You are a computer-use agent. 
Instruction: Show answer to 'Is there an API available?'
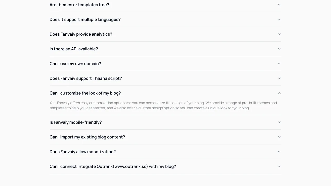tap(74, 49)
